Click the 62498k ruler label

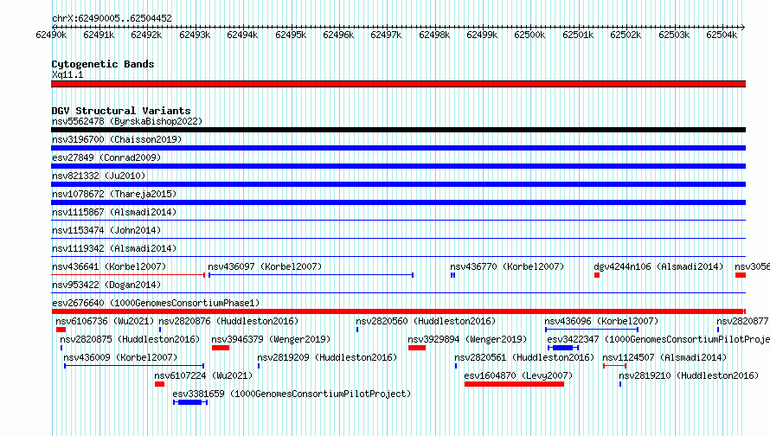pyautogui.click(x=434, y=35)
